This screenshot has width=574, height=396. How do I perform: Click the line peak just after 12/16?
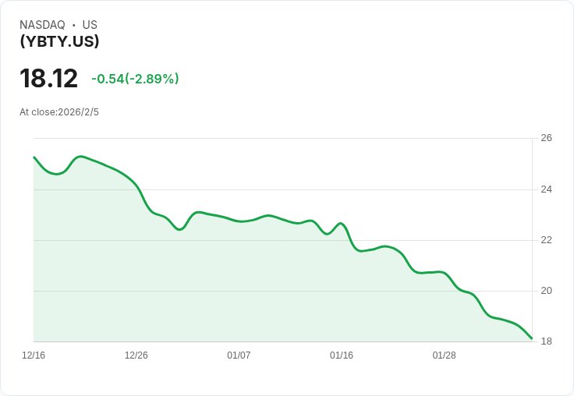point(80,157)
